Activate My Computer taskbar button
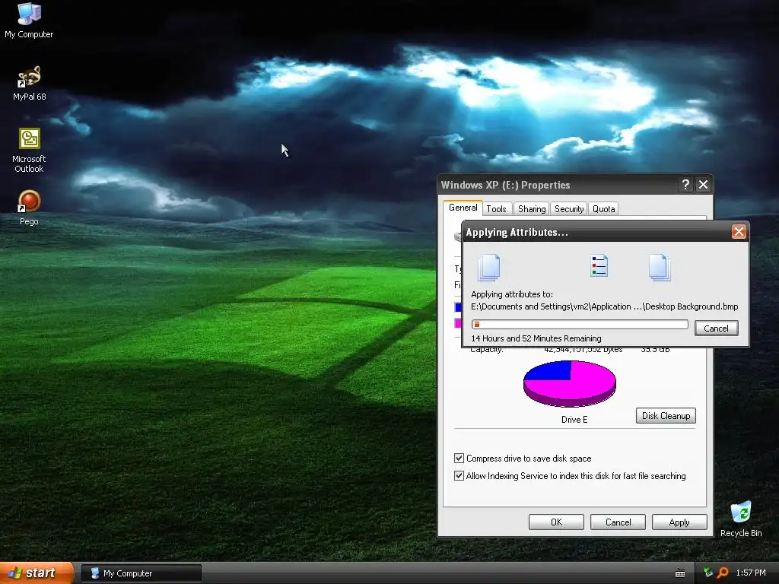 click(x=141, y=573)
